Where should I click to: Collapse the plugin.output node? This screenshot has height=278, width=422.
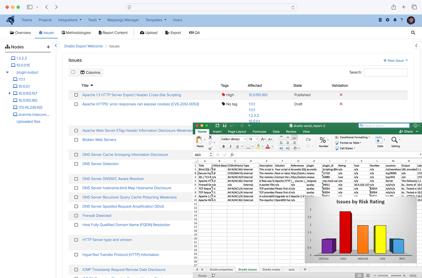tap(7, 72)
